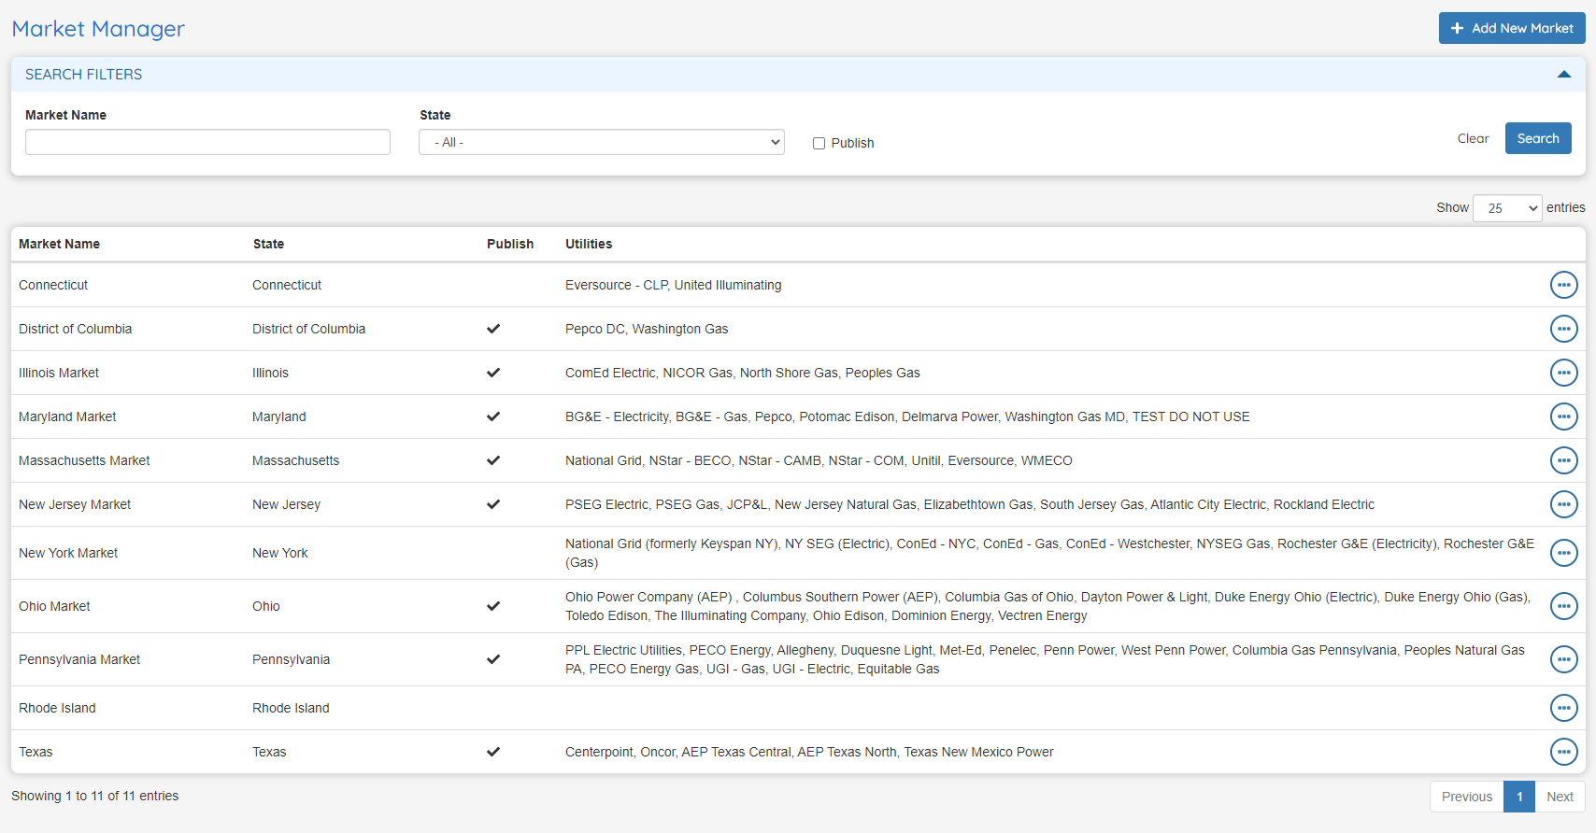1596x833 pixels.
Task: Change the Show entries count dropdown
Action: point(1507,208)
